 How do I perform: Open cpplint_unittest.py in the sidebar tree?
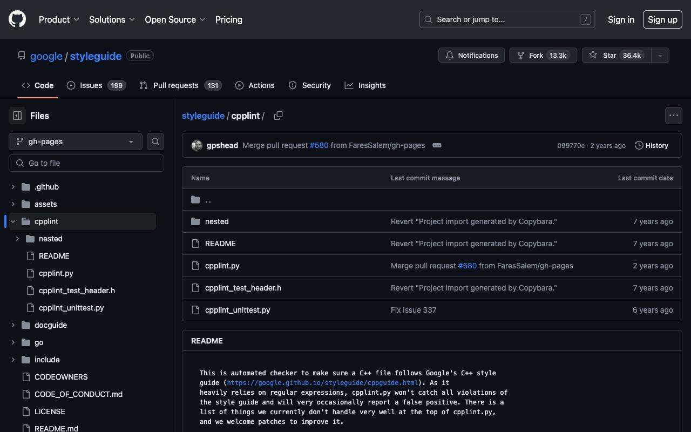click(x=71, y=308)
